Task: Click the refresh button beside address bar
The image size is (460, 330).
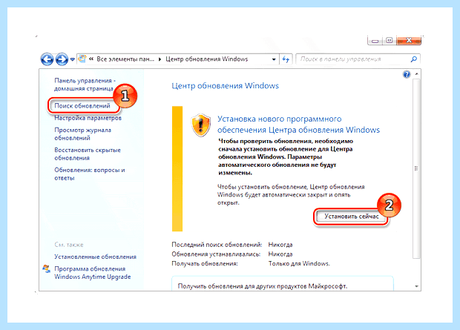Action: point(286,59)
